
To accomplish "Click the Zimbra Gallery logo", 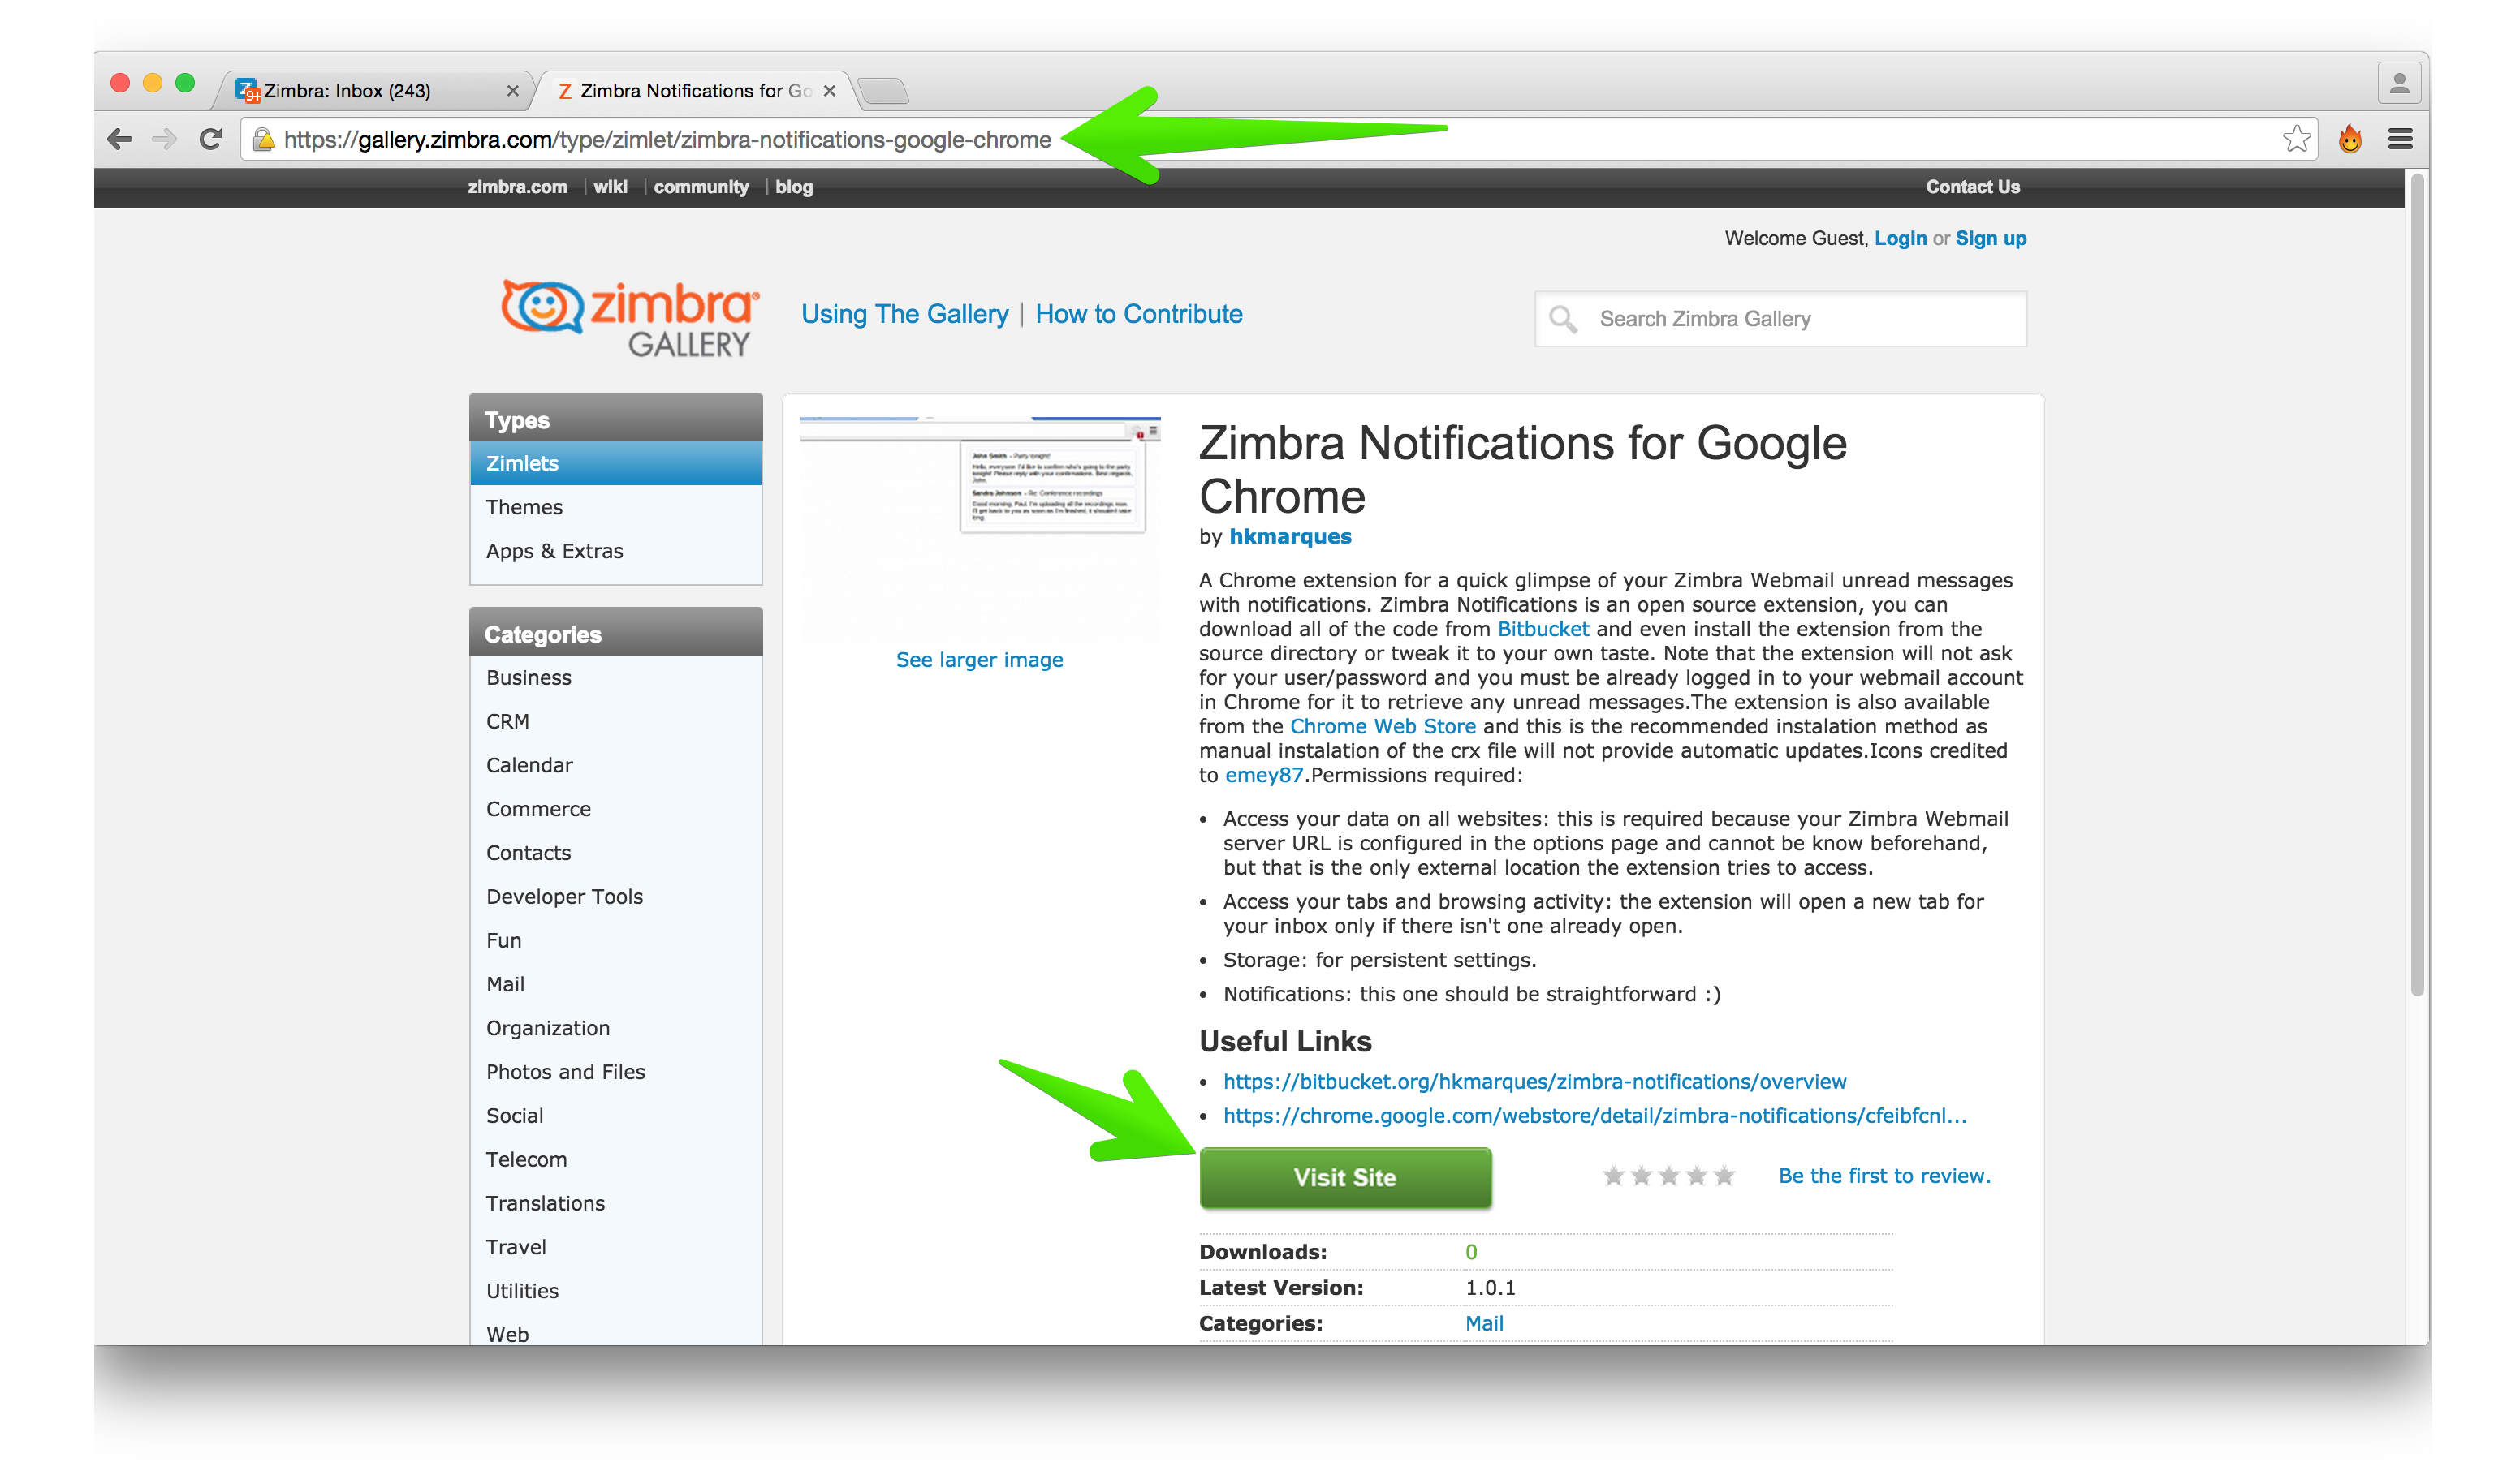I will tap(630, 318).
